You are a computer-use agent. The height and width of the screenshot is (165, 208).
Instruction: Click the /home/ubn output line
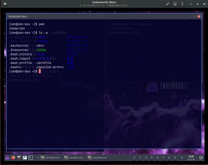coord(17,28)
